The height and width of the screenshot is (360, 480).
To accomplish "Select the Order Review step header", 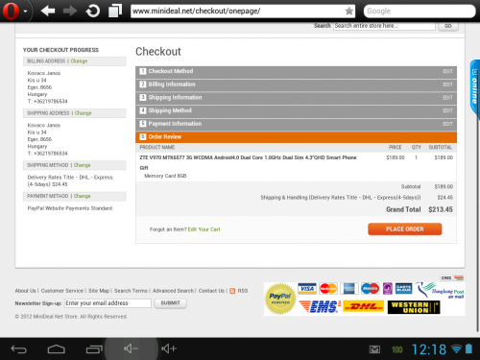I will (296, 137).
